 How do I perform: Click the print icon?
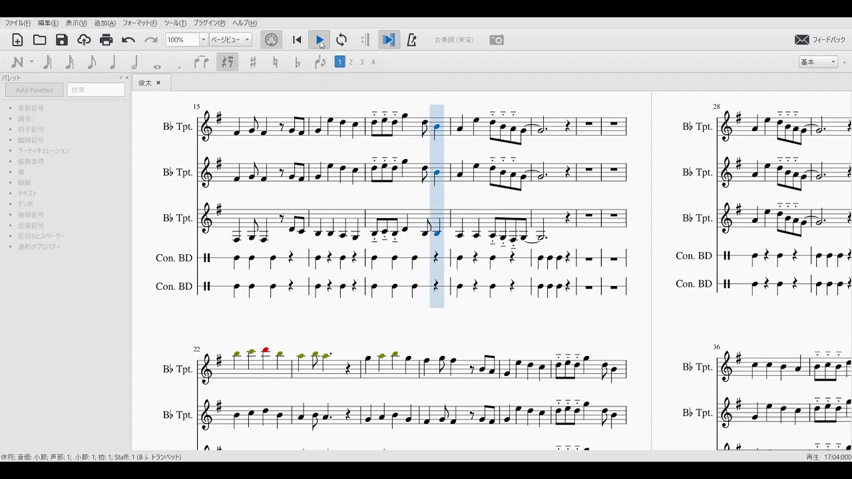point(106,40)
